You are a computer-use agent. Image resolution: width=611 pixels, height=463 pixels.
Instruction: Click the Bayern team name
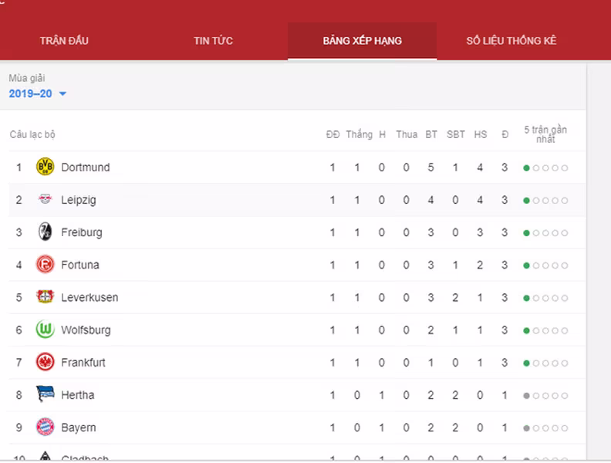click(79, 428)
